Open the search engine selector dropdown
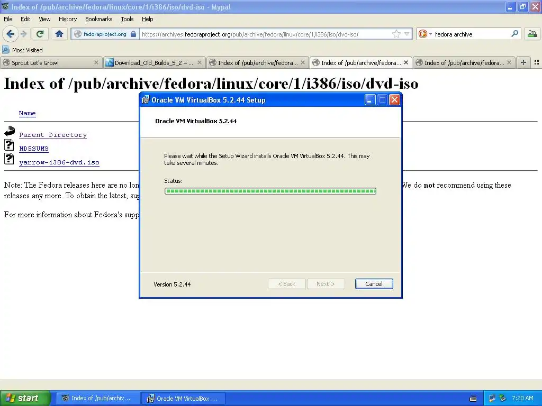This screenshot has height=406, width=542. pyautogui.click(x=424, y=34)
